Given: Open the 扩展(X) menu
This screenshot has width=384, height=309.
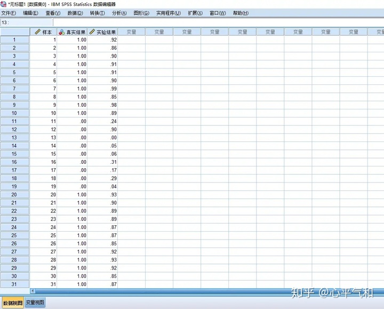Looking at the screenshot, I should point(195,13).
